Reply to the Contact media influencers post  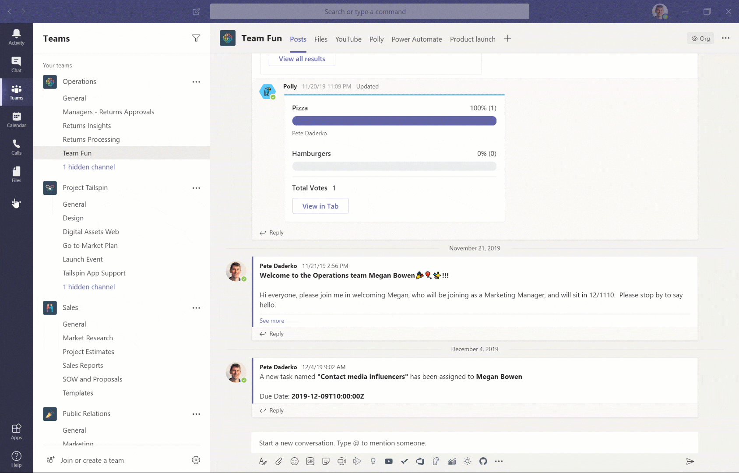[x=271, y=410]
